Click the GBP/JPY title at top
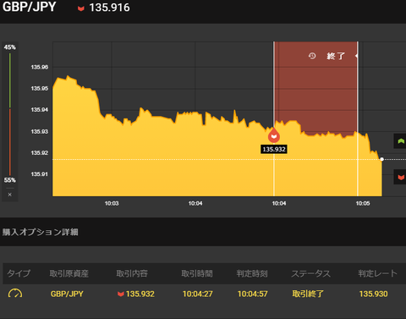The image size is (406, 319). pyautogui.click(x=30, y=7)
